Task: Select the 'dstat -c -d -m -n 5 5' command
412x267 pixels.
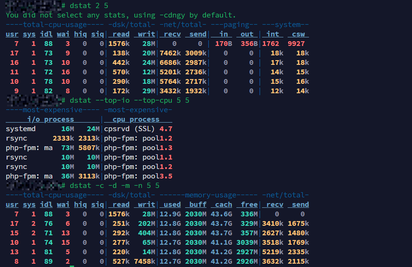Action: point(114,186)
